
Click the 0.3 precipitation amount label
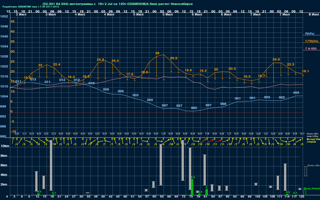288,192
